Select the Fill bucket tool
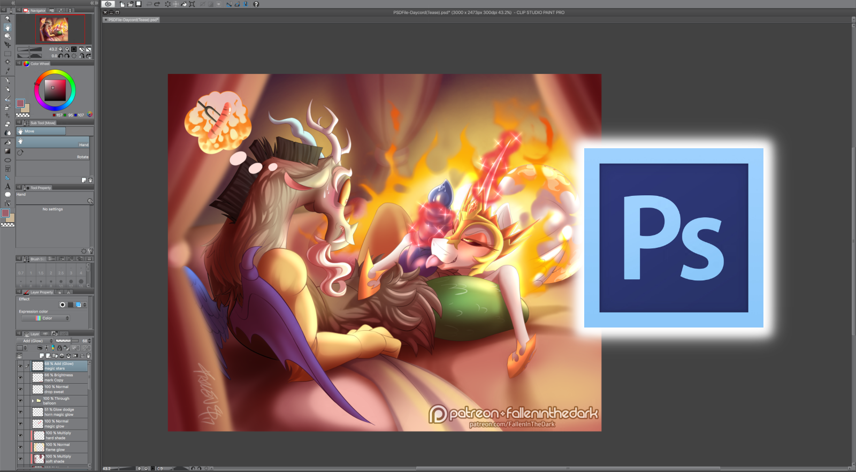This screenshot has height=472, width=856. tap(7, 142)
